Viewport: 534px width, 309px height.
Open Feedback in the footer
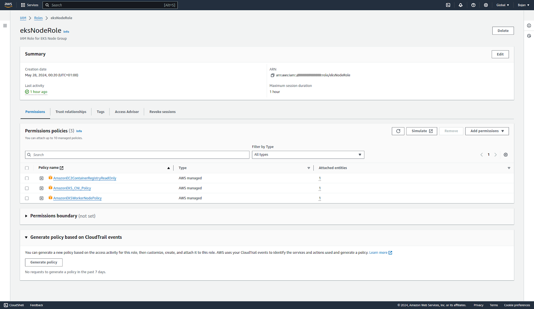36,305
